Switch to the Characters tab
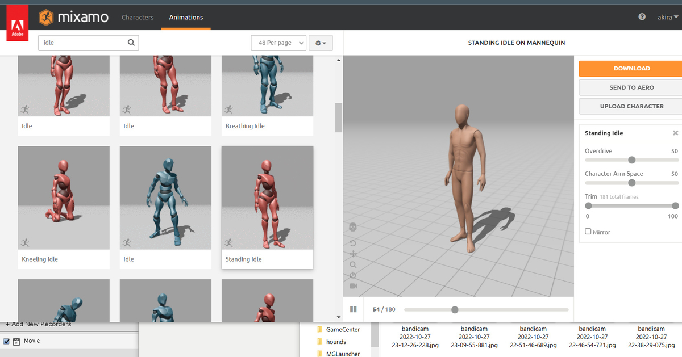 (138, 18)
